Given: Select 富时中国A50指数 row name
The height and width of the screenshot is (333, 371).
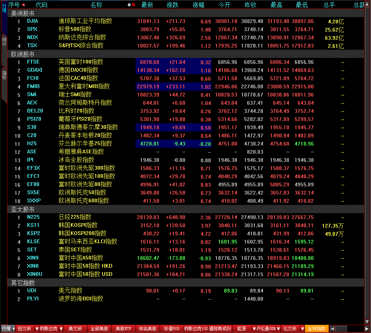Looking at the screenshot, I should [x=81, y=258].
